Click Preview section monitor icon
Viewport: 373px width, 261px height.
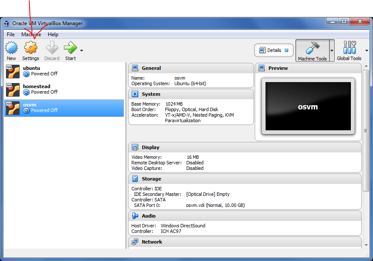261,68
